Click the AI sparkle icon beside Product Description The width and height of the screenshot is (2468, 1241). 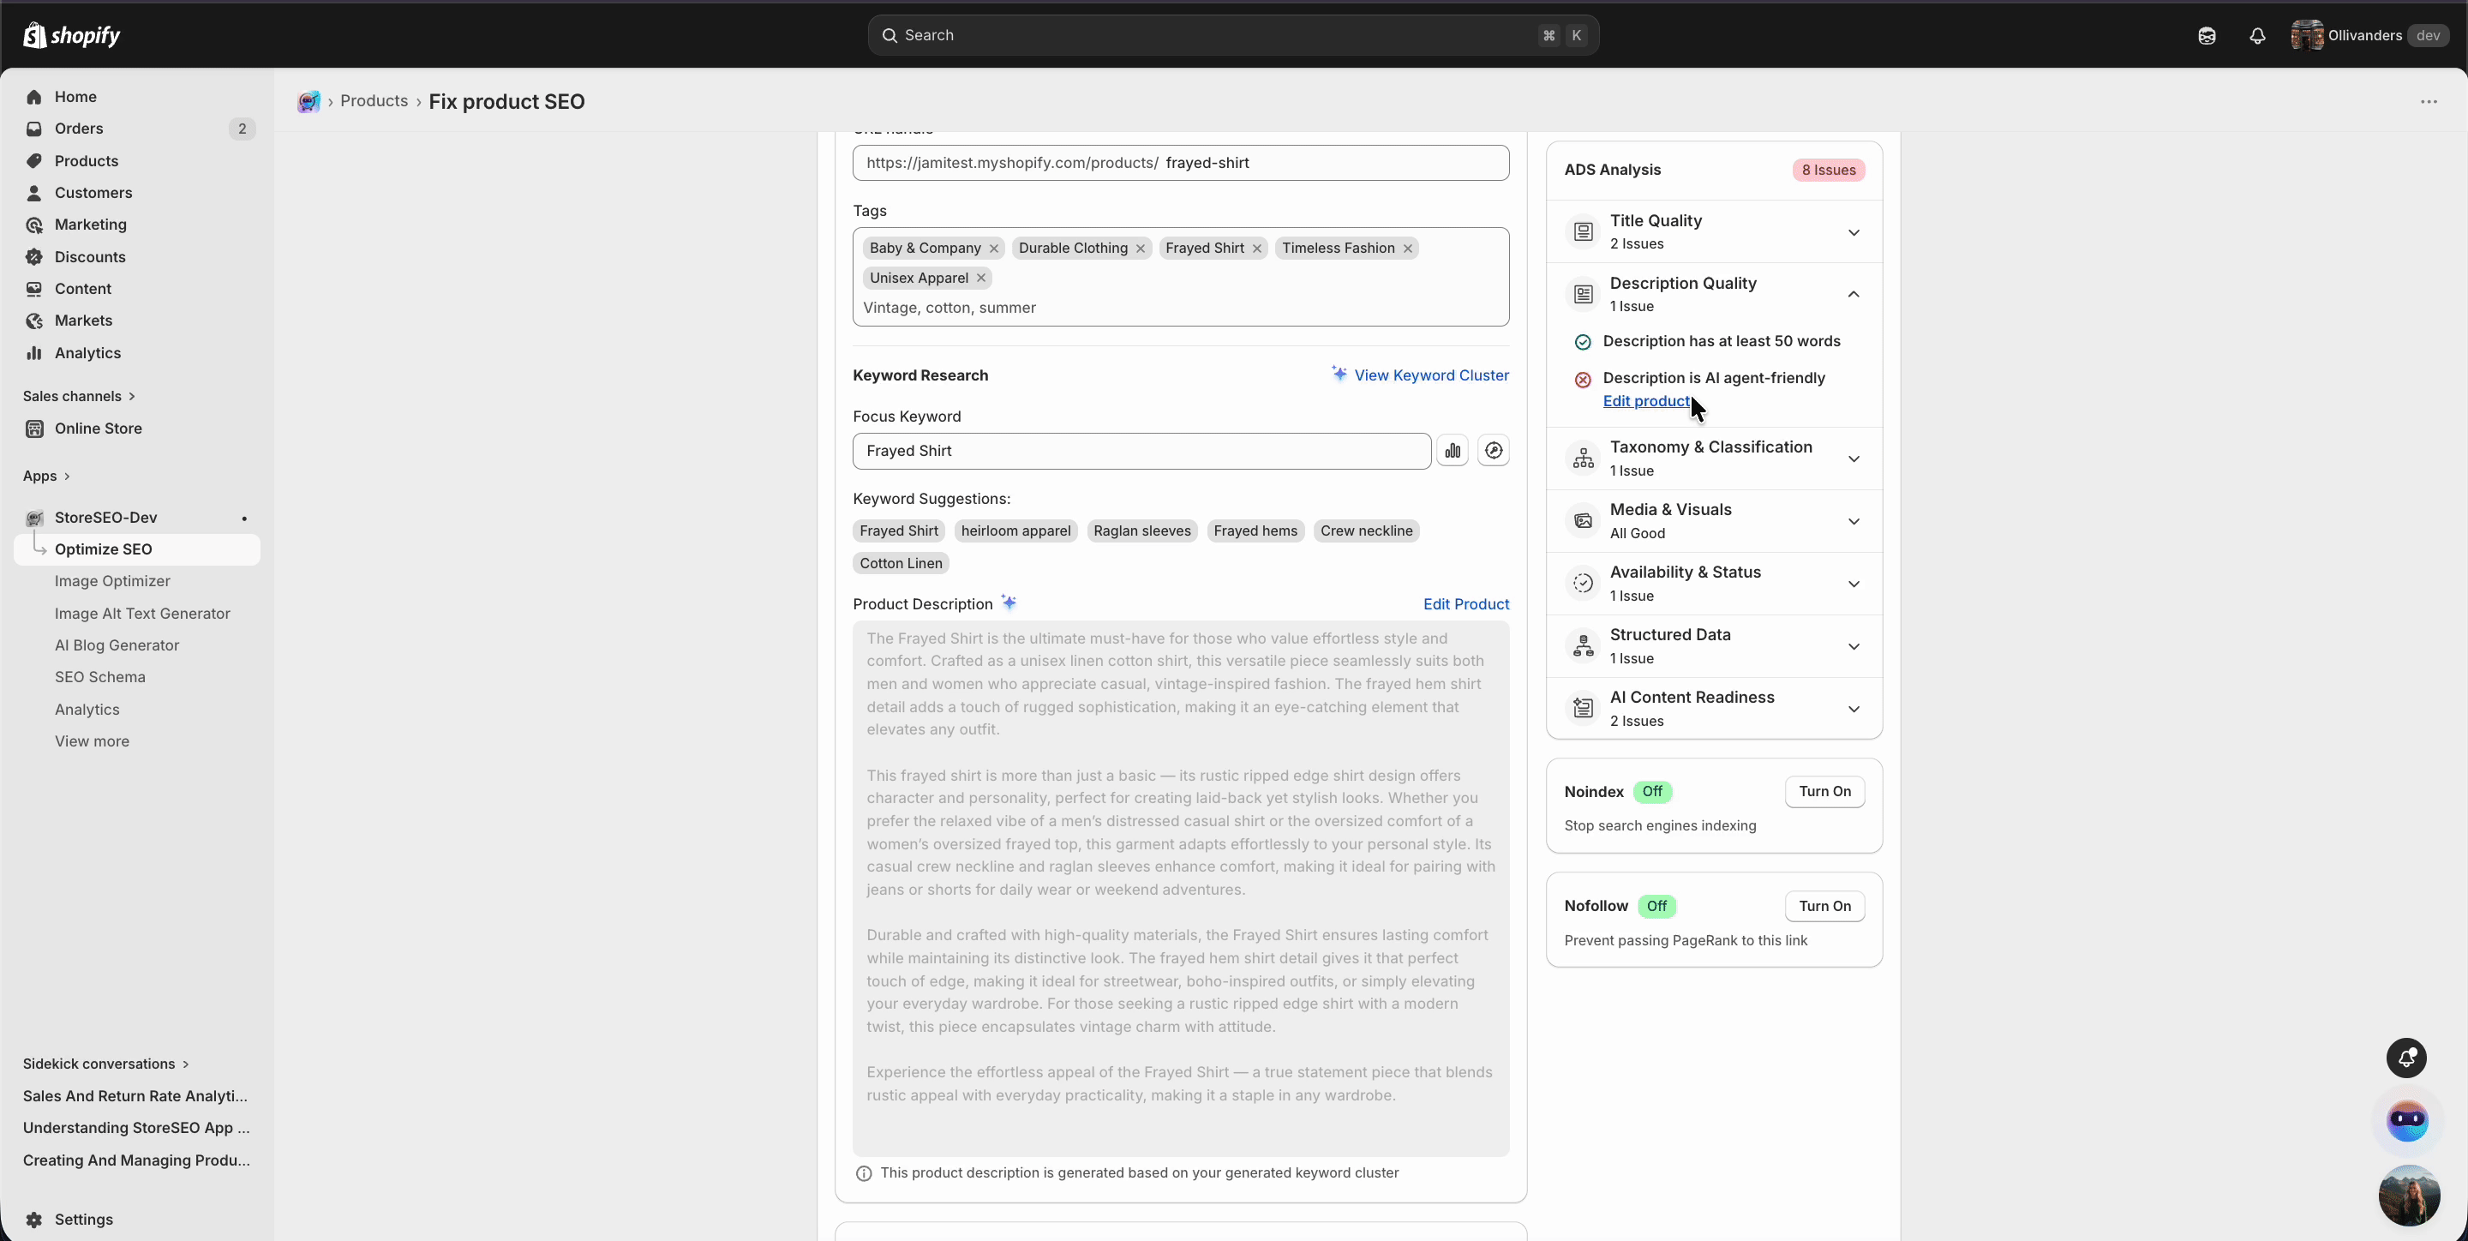pos(1009,603)
